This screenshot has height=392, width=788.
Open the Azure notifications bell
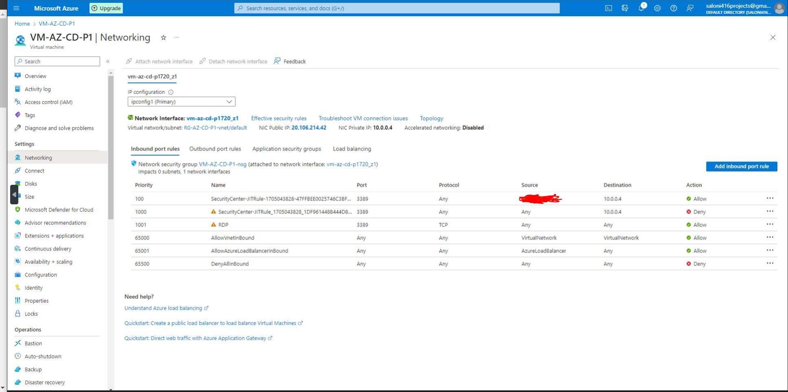pos(641,8)
